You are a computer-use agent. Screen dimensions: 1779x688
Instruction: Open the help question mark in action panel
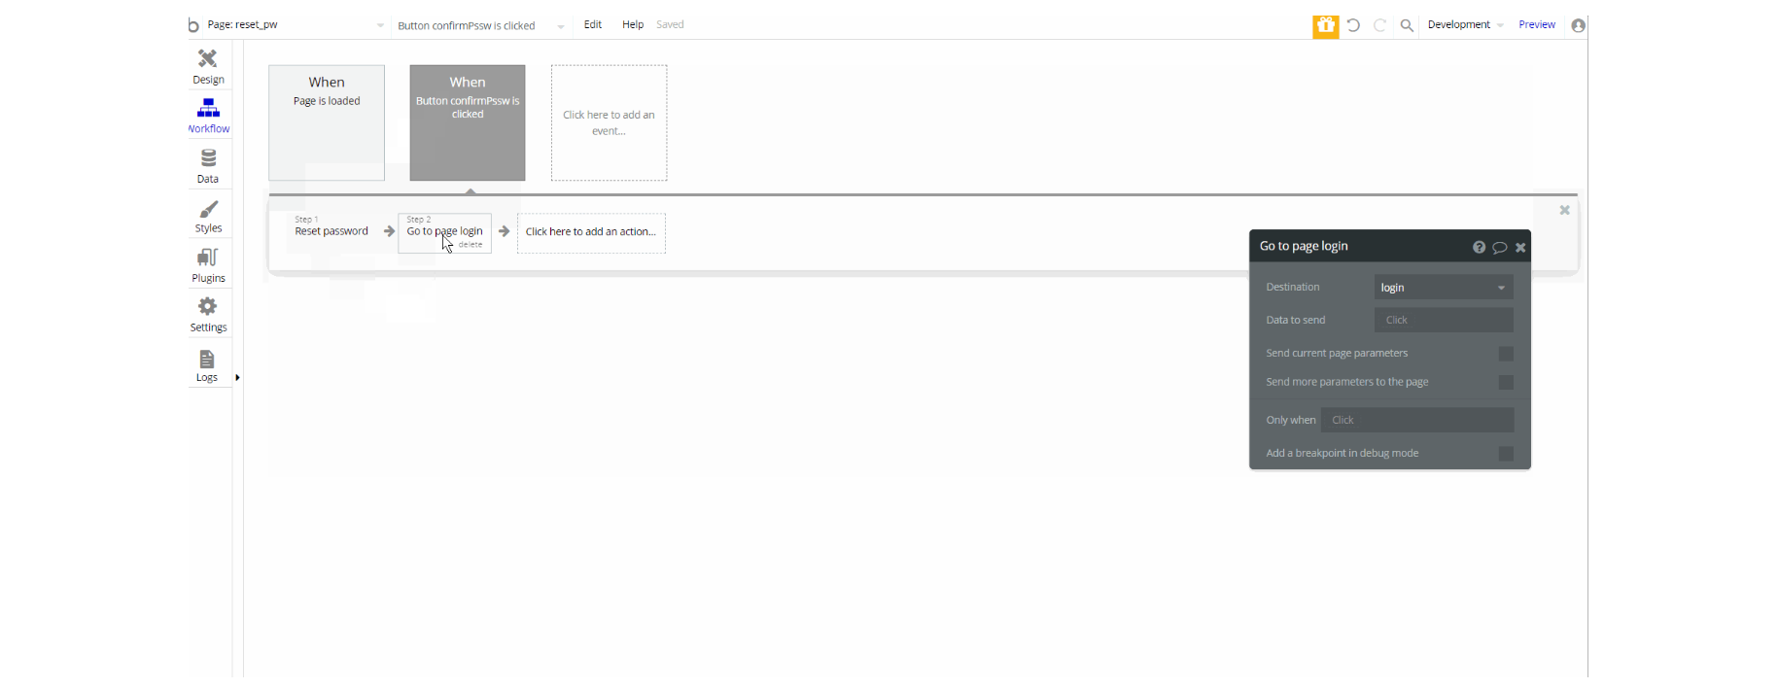tap(1479, 247)
